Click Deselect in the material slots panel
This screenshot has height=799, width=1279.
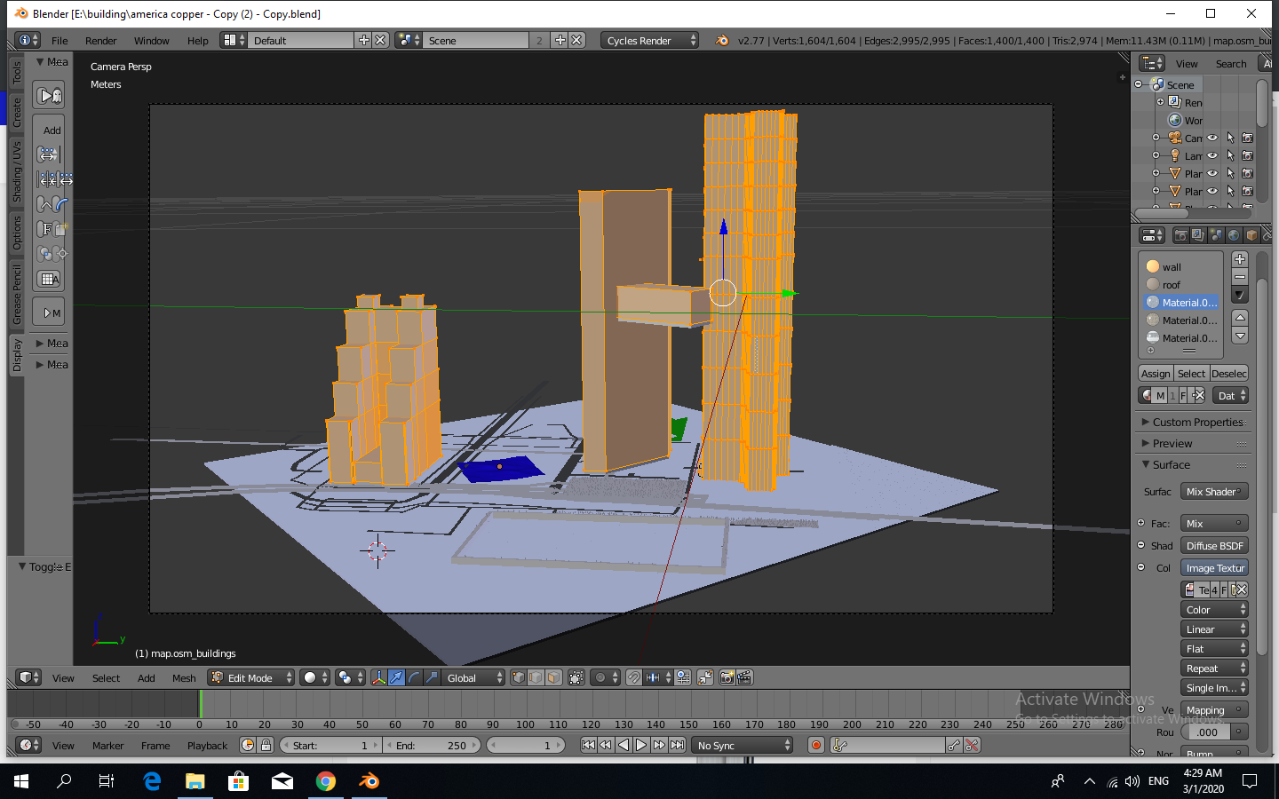pos(1229,373)
